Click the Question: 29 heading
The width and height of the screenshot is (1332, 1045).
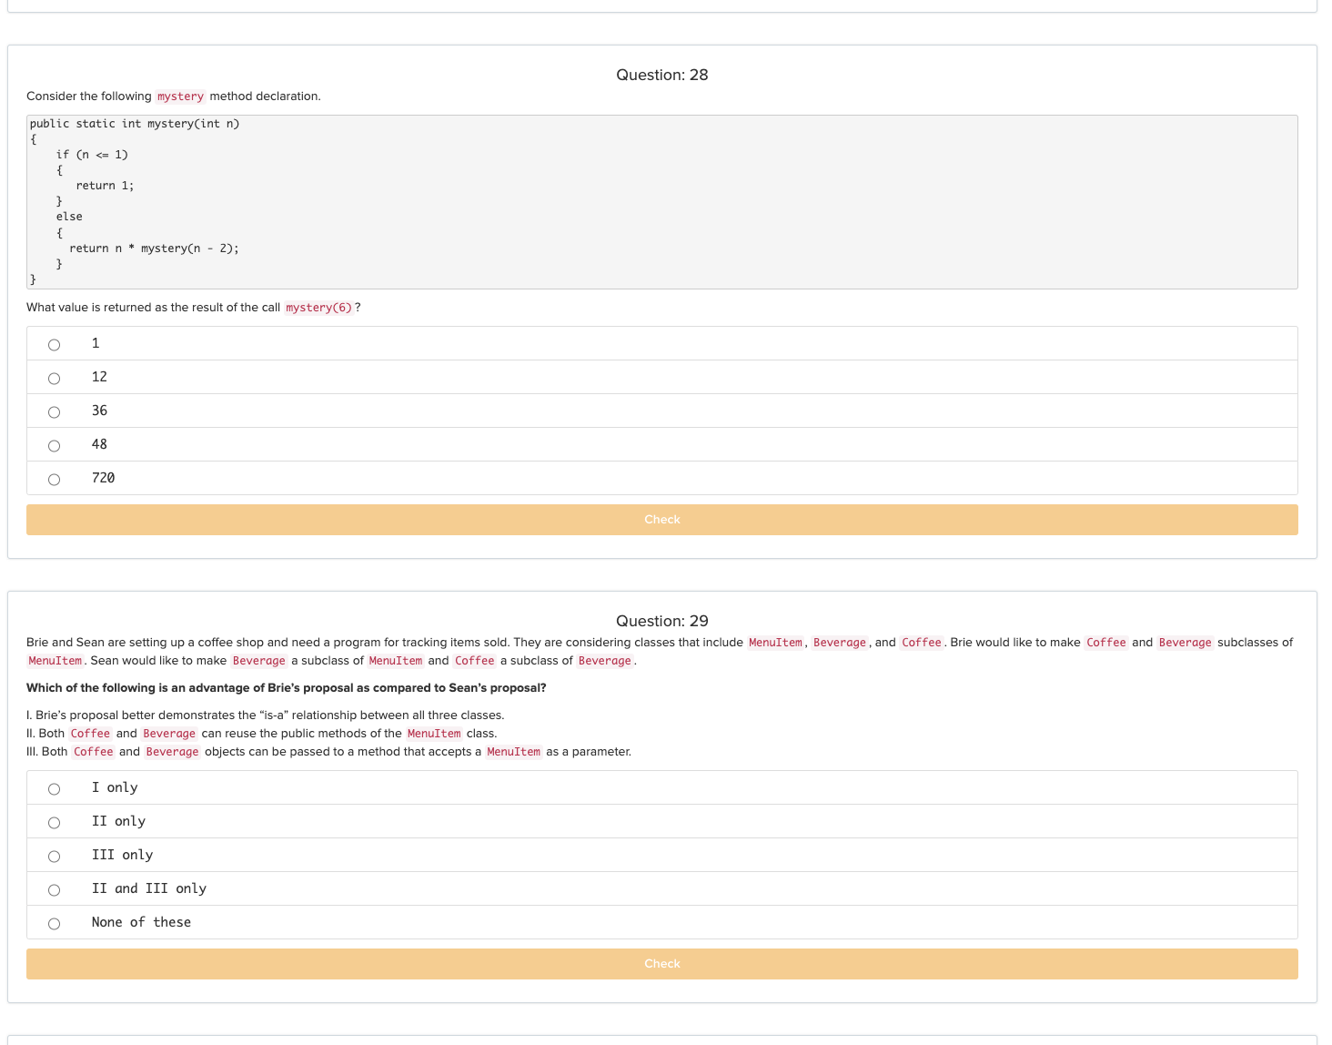(661, 621)
